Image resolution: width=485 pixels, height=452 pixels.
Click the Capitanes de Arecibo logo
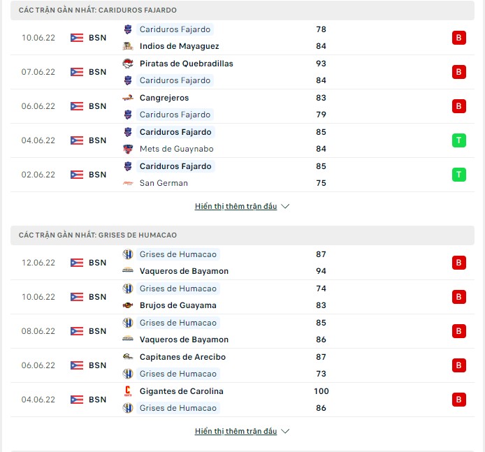click(128, 357)
